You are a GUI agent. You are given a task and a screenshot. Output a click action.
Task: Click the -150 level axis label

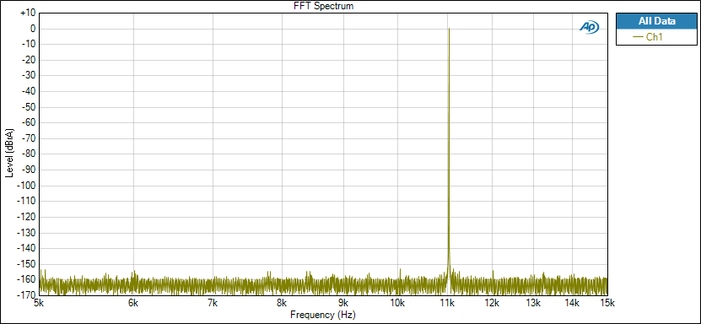pyautogui.click(x=26, y=264)
